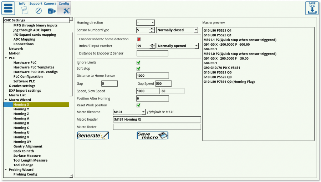Click the Generate macro button
Viewport: 321px width, 182px height.
93,136
